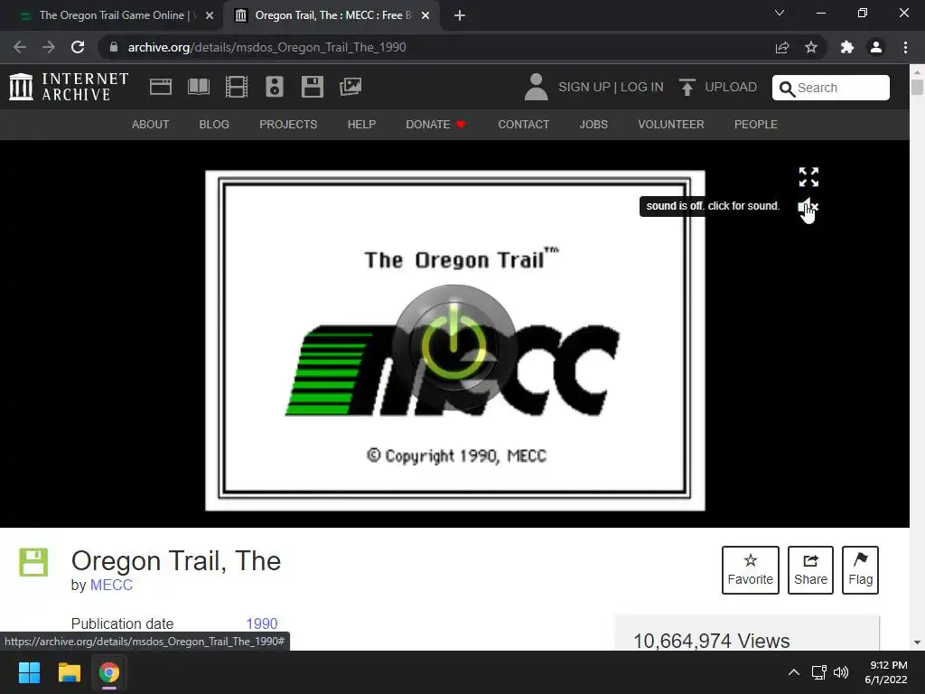Open the Video film strip icon
The width and height of the screenshot is (925, 694).
coord(236,87)
